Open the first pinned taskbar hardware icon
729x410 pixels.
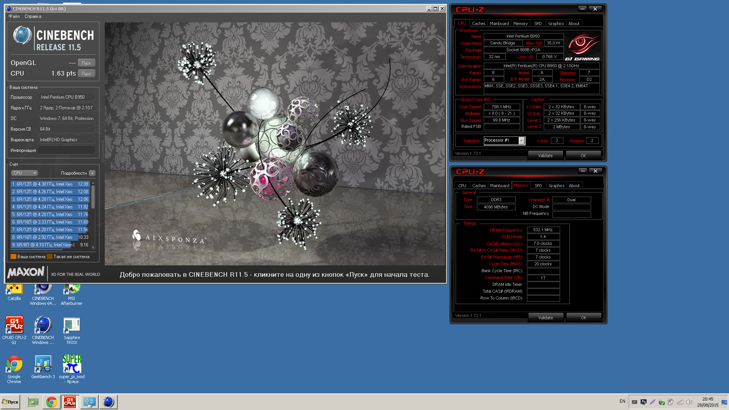tap(33, 402)
